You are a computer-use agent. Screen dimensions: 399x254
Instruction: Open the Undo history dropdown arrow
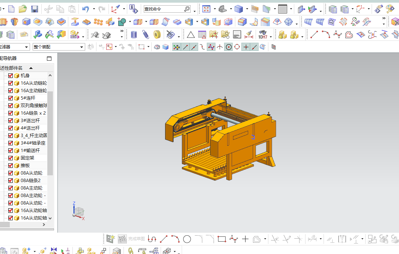pos(94,9)
